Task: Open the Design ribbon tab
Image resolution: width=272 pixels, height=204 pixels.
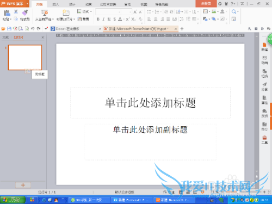Action: (x=72, y=4)
